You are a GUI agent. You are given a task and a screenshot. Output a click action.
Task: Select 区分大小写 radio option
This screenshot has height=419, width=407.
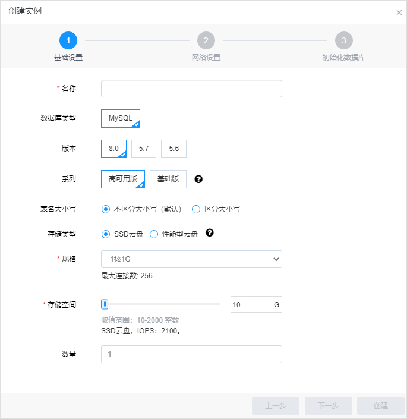(196, 209)
